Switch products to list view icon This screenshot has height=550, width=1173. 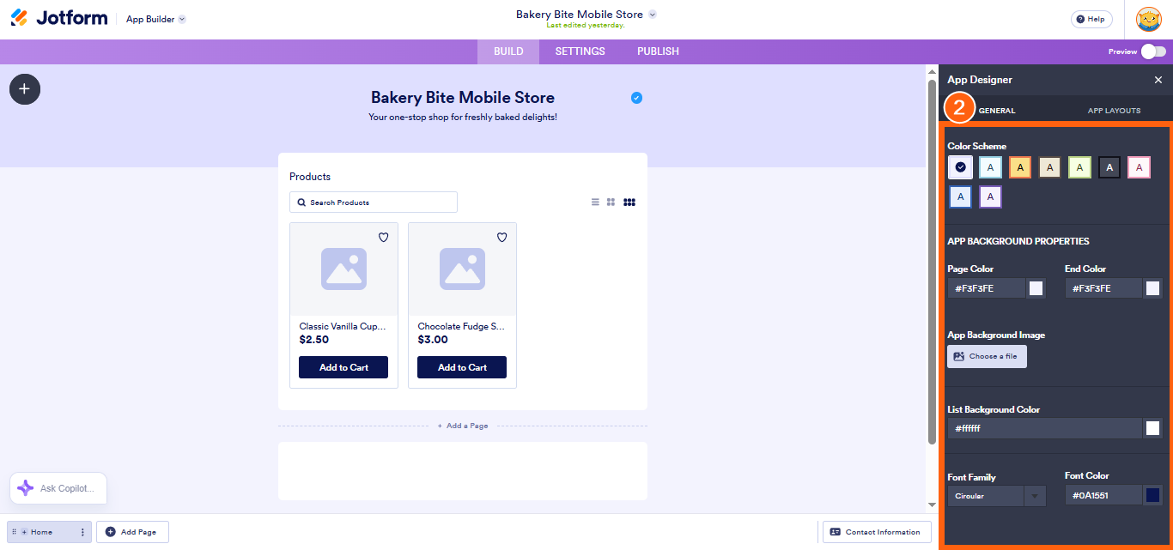point(595,202)
